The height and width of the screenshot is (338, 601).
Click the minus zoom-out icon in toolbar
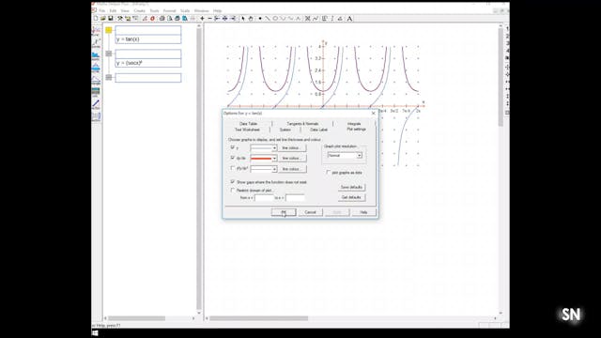[x=209, y=19]
